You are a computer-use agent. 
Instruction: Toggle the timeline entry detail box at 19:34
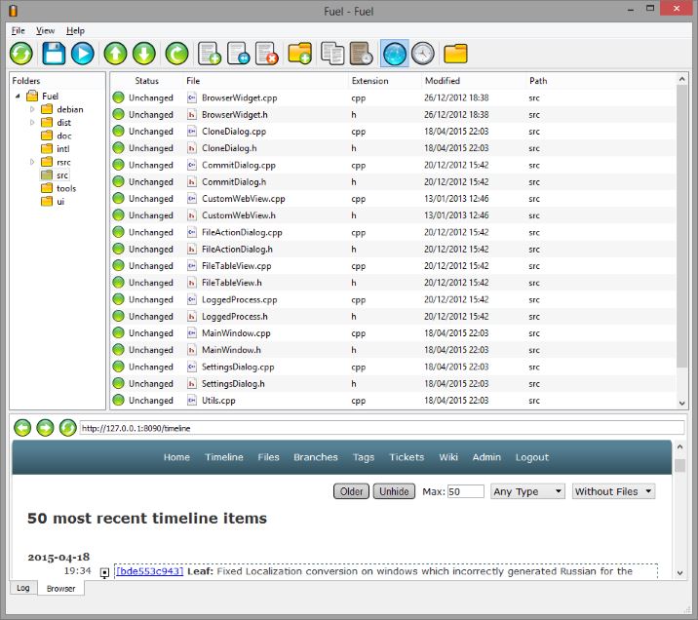pos(105,572)
